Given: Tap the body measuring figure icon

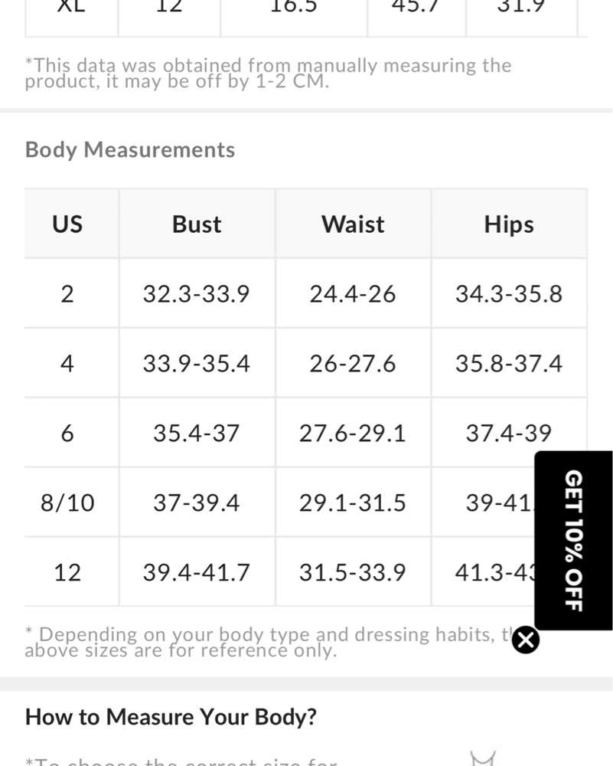Looking at the screenshot, I should pyautogui.click(x=483, y=758).
